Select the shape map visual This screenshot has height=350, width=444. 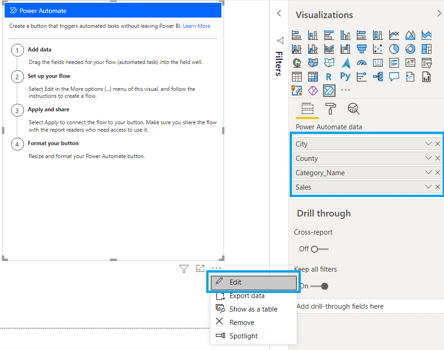pos(329,63)
